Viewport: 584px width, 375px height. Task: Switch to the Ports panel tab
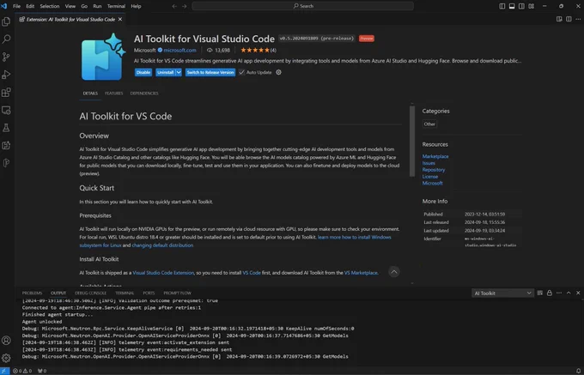[x=149, y=293]
